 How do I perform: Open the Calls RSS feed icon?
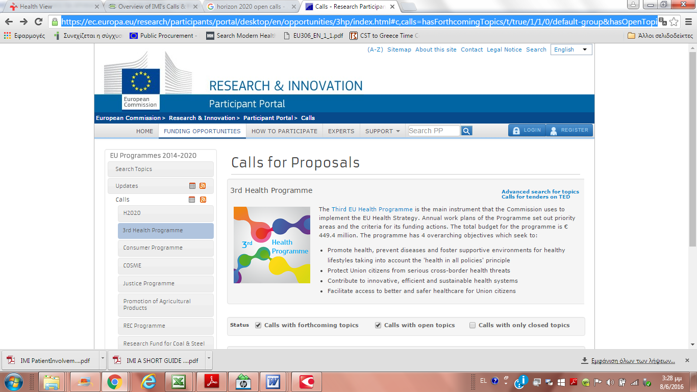tap(203, 200)
